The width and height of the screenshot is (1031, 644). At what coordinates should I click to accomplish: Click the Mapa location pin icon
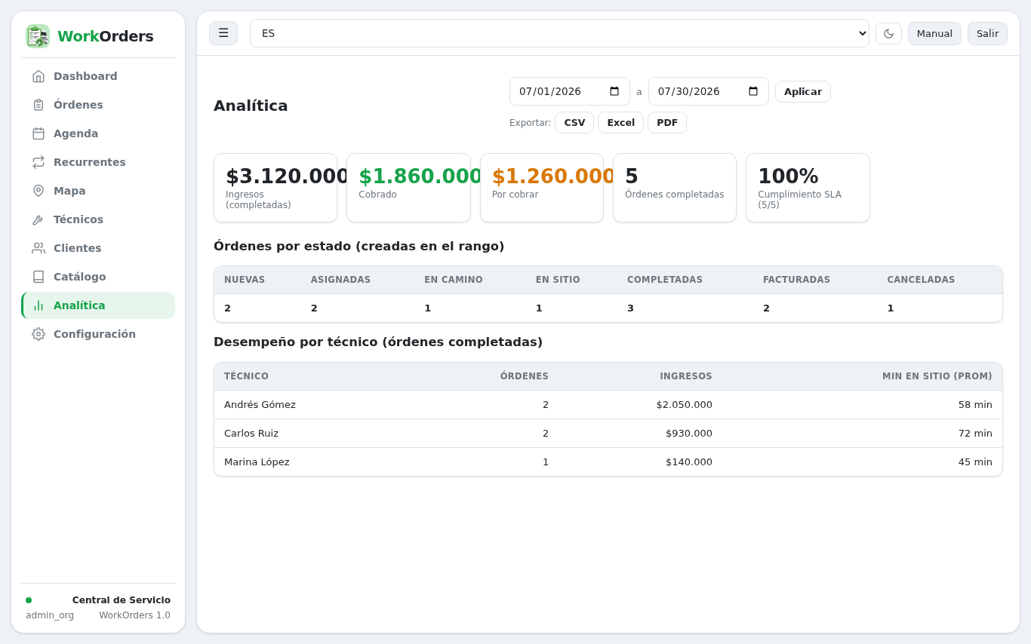38,191
